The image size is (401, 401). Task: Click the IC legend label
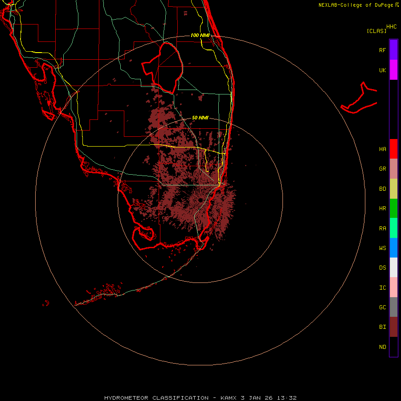click(x=382, y=288)
